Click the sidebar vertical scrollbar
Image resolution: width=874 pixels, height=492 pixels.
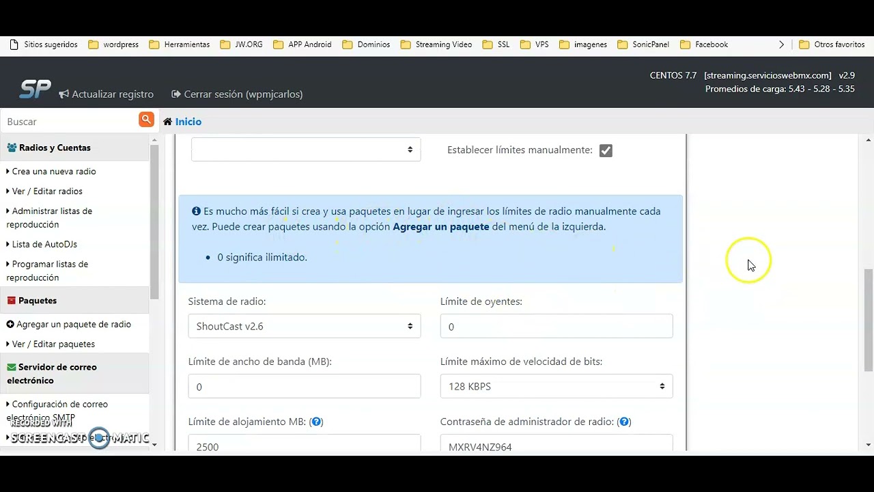(x=154, y=222)
